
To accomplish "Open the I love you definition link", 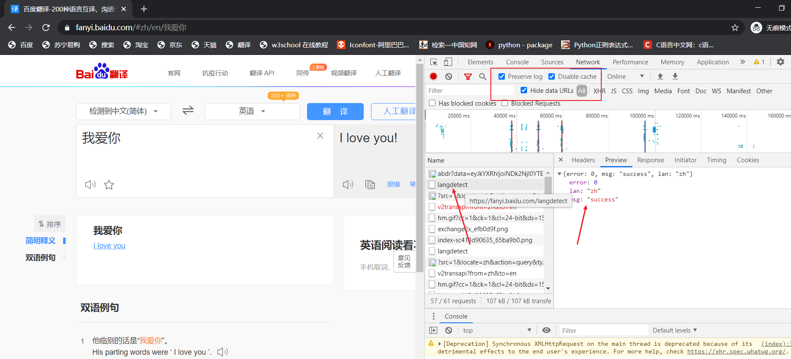I will pyautogui.click(x=109, y=246).
